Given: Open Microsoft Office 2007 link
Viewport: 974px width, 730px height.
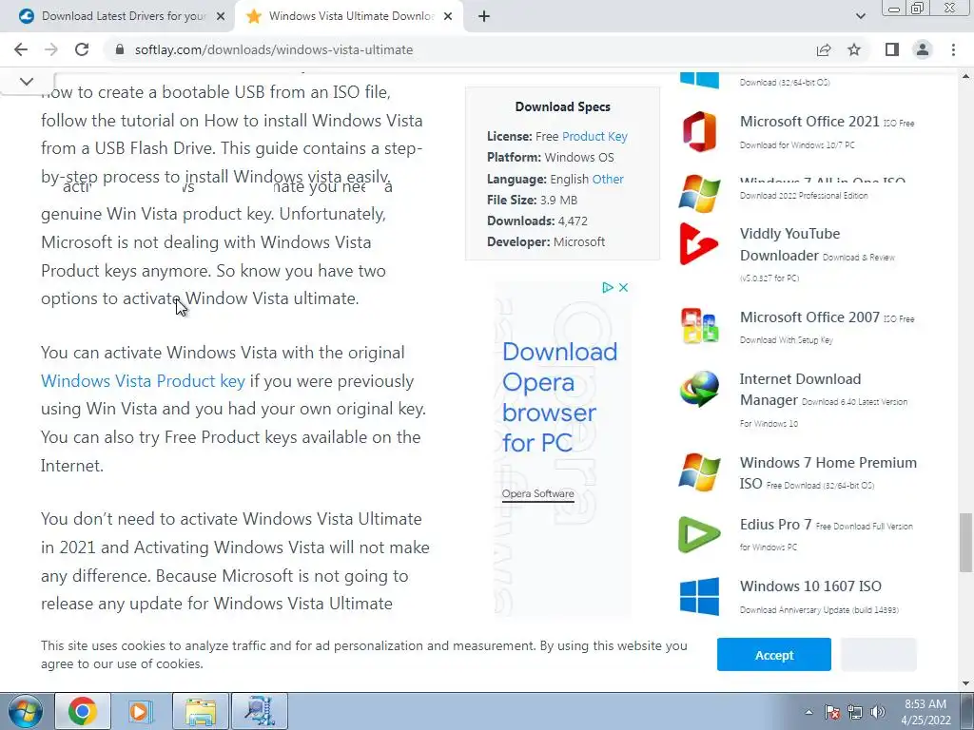Looking at the screenshot, I should click(809, 317).
